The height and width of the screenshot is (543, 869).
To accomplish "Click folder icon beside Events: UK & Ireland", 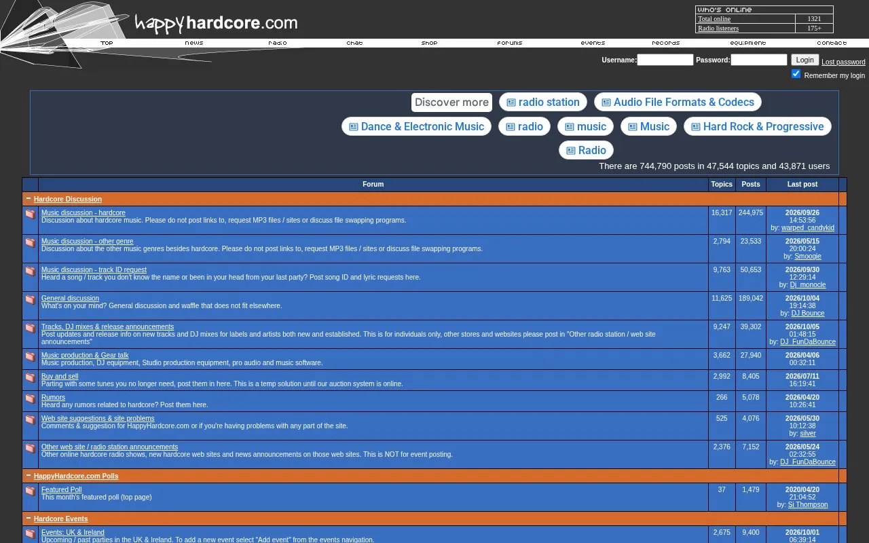I will (x=30, y=533).
